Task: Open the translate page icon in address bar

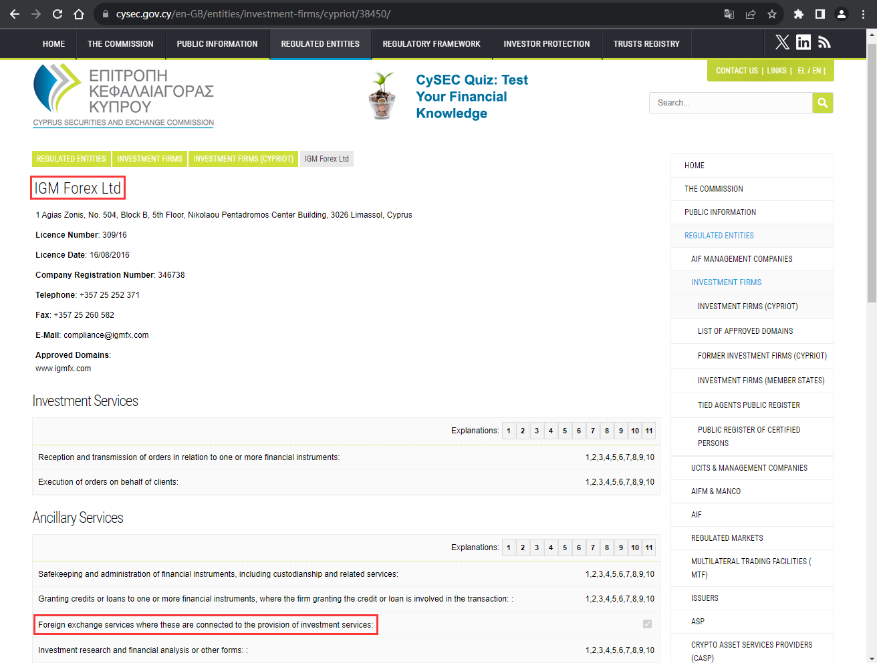Action: click(x=729, y=14)
